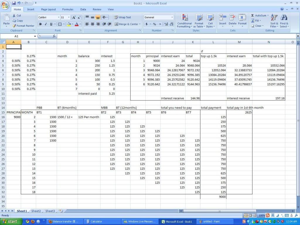Expand the General number format dropdown
The width and height of the screenshot is (300, 225).
[172, 18]
